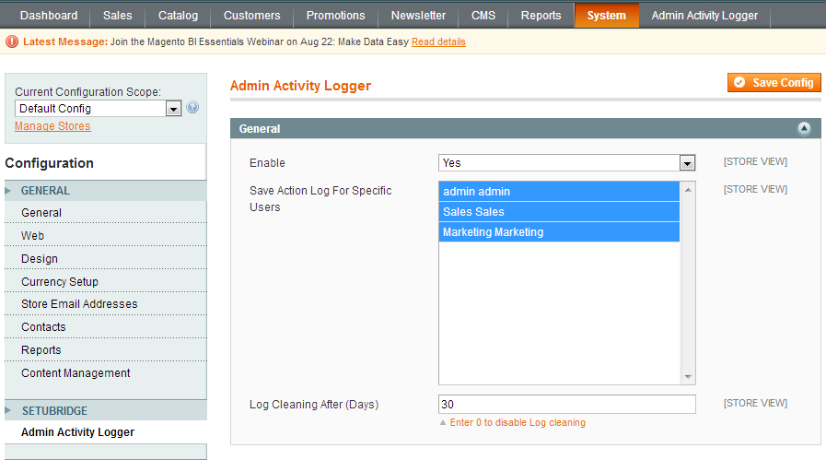Viewport: 826px width, 460px height.
Task: Open the Manage Stores link
Action: tap(52, 126)
